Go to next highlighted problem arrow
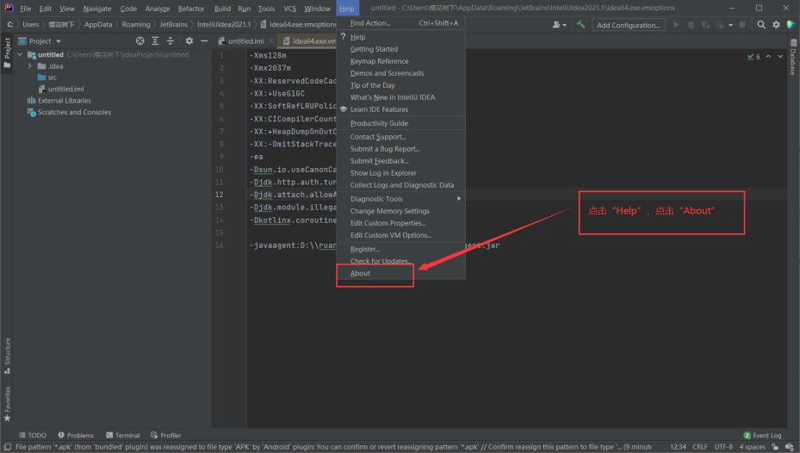 point(780,57)
